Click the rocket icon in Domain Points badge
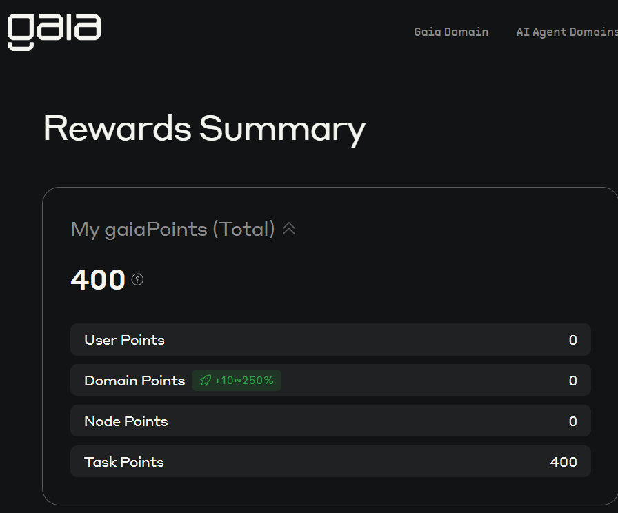The image size is (618, 513). tap(206, 381)
